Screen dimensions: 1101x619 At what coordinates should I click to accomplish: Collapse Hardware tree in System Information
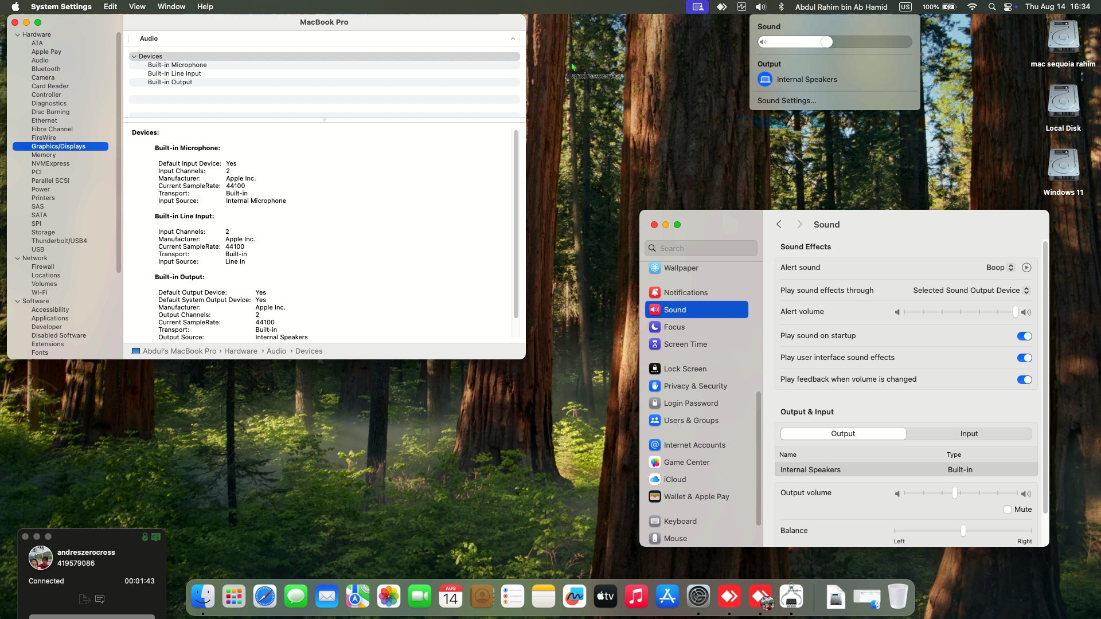pyautogui.click(x=17, y=34)
